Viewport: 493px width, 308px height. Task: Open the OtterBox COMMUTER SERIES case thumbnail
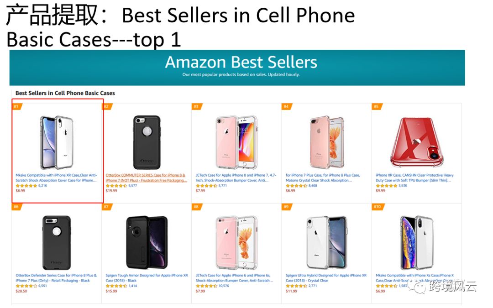[147, 141]
